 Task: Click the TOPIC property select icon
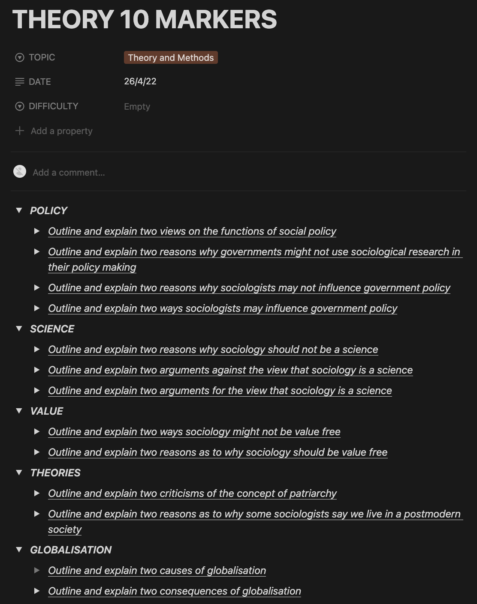coord(20,57)
